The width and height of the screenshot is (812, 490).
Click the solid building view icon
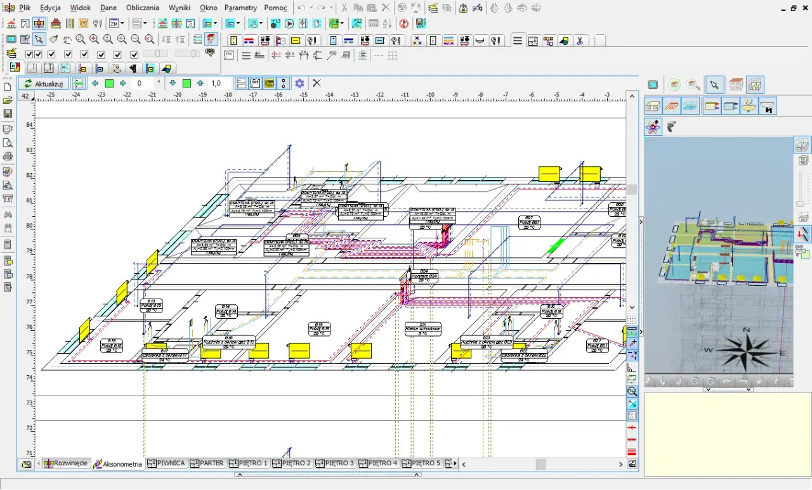click(735, 85)
